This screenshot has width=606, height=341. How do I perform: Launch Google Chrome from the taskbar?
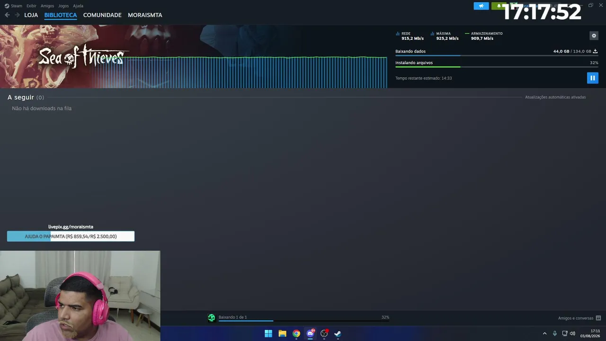coord(296,333)
